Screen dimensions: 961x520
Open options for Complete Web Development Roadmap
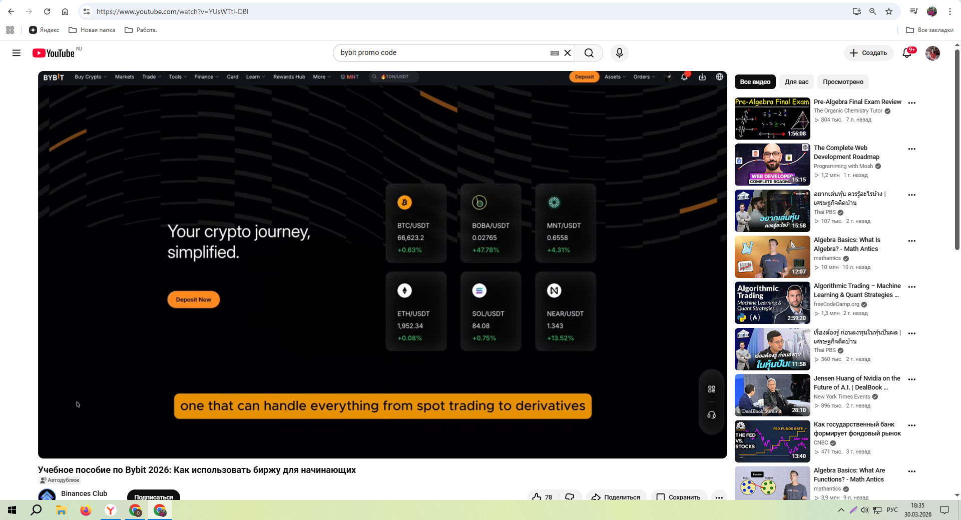click(912, 149)
